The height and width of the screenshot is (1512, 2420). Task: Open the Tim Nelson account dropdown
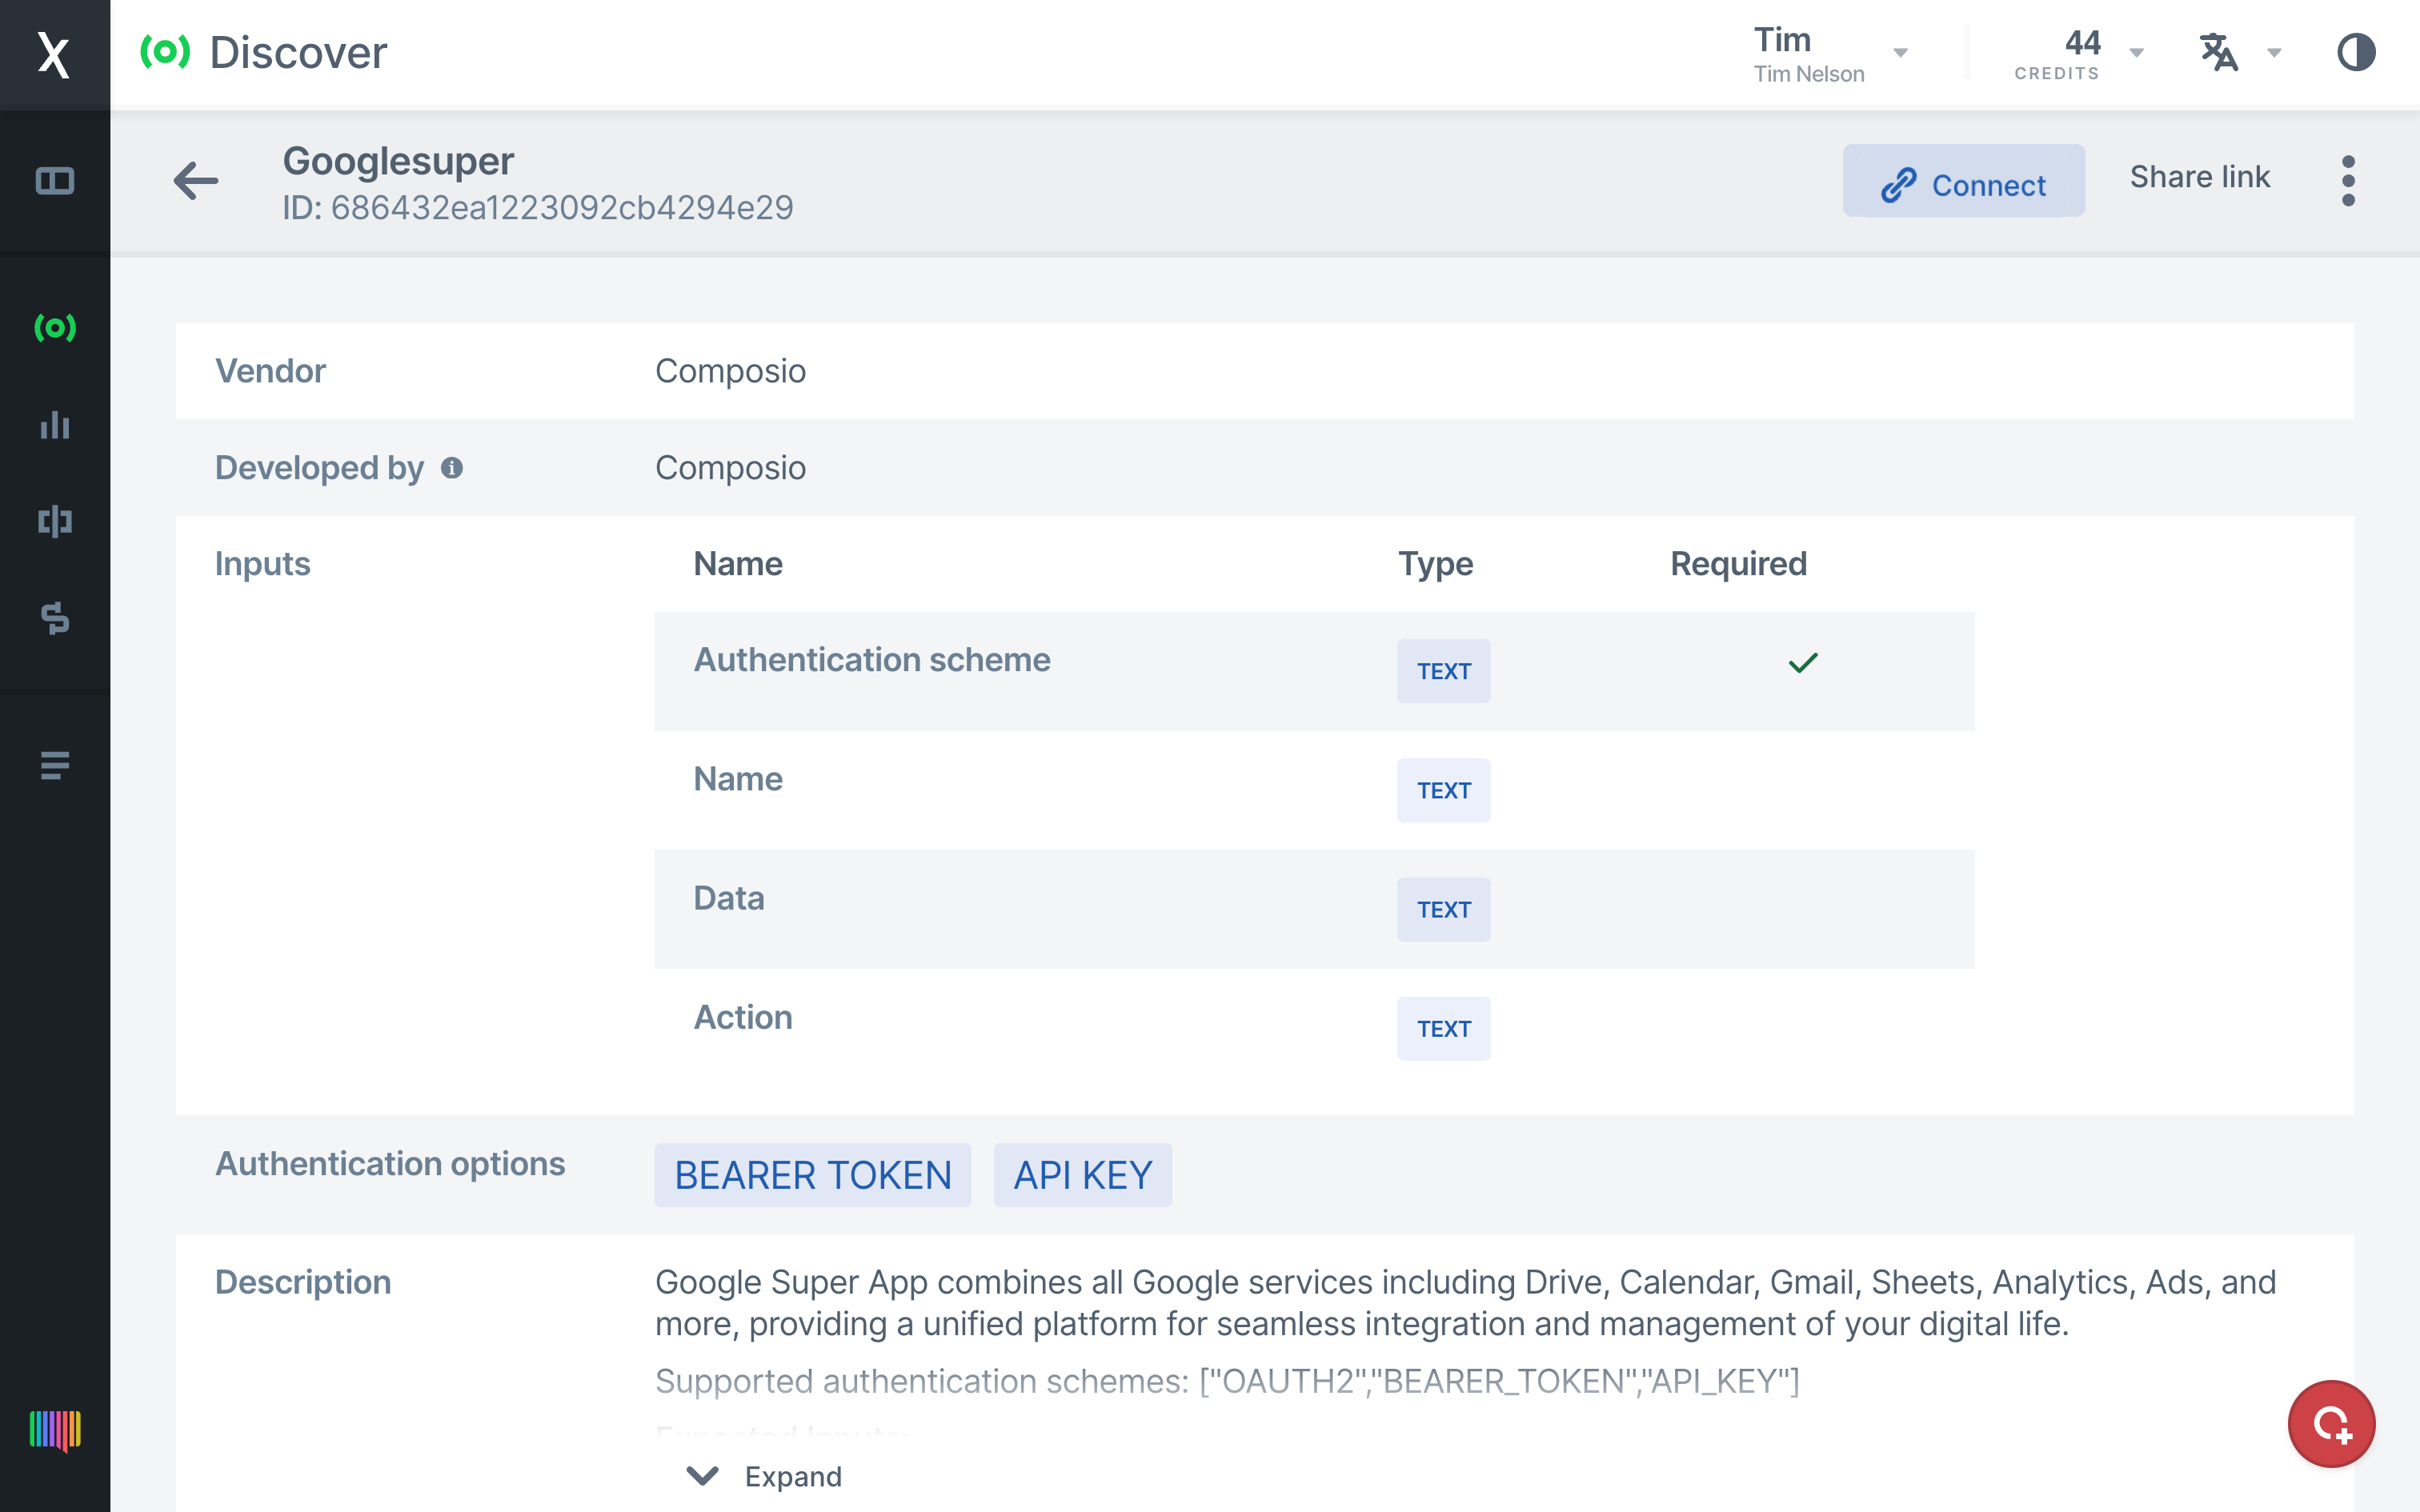pyautogui.click(x=1830, y=54)
